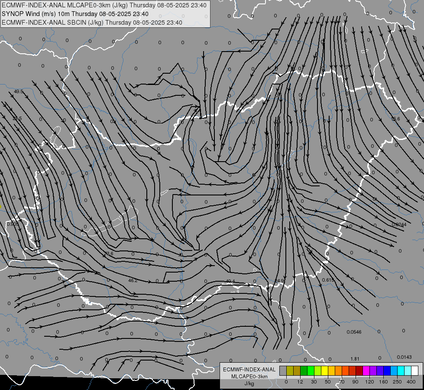The width and height of the screenshot is (424, 390).
Task: Click the map value 46.2
Action: (133, 281)
